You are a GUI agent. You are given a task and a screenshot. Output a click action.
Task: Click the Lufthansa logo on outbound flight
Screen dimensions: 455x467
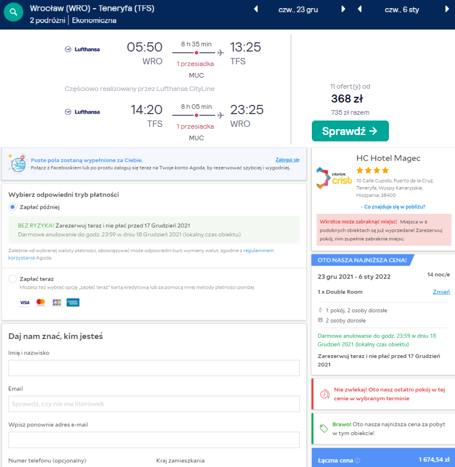(82, 49)
